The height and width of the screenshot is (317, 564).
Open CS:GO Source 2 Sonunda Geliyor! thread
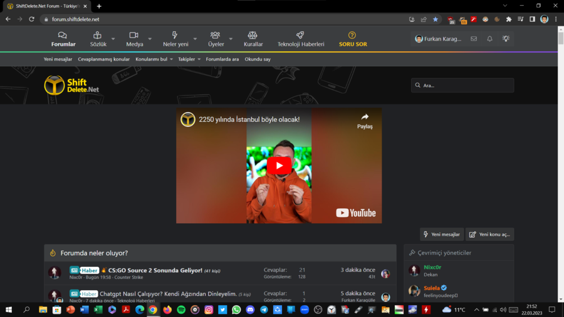(155, 270)
